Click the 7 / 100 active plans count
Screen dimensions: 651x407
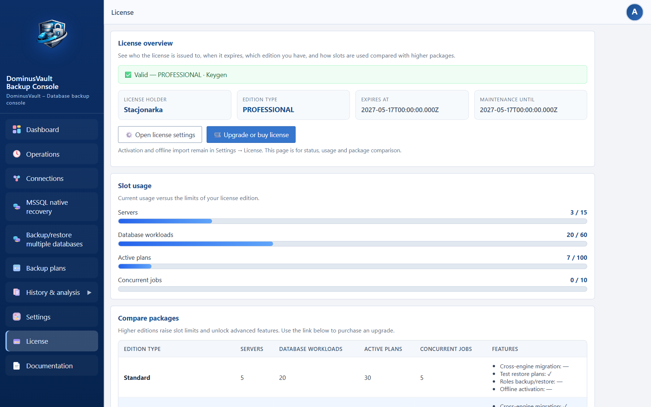pyautogui.click(x=577, y=258)
